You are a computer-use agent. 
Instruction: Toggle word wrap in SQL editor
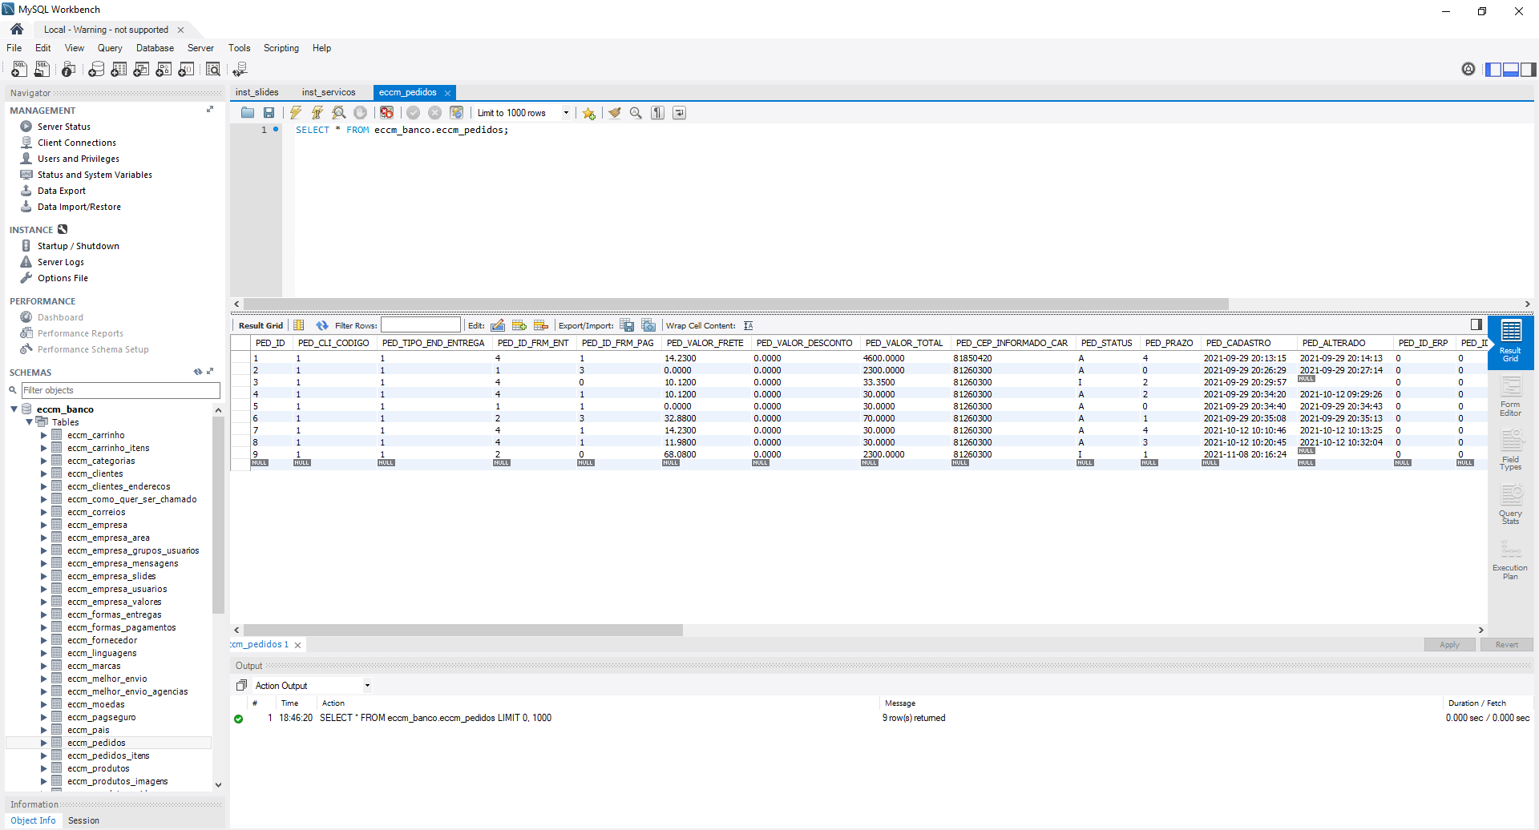pos(679,113)
